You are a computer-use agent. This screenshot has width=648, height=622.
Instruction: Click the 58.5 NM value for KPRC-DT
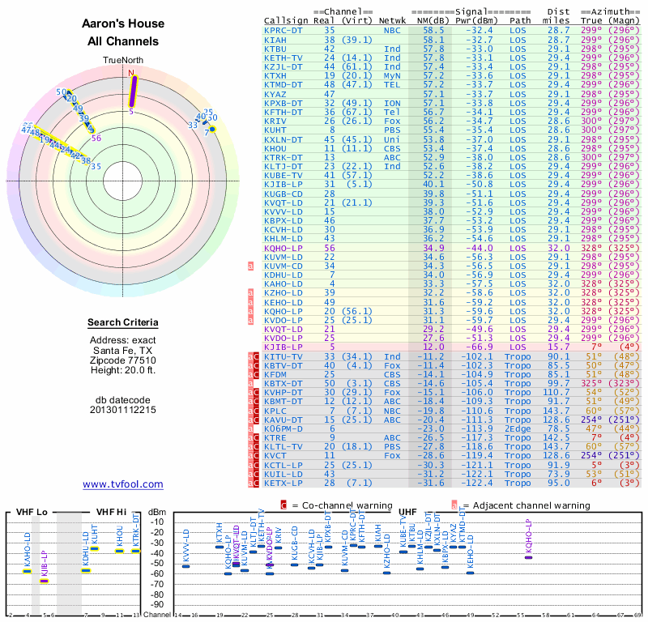tap(433, 31)
